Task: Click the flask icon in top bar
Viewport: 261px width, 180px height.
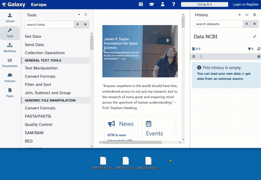Action: (x=163, y=4)
